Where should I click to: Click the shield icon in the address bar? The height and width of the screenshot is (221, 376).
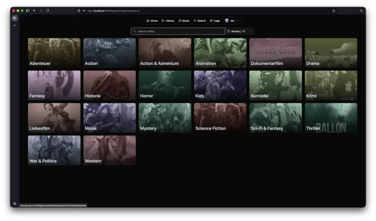click(x=79, y=10)
